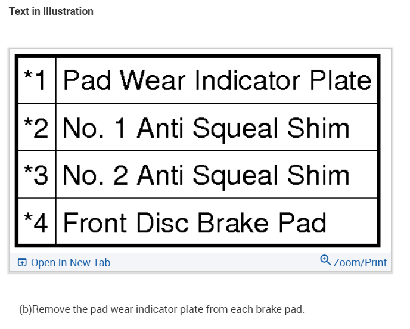Select the No. 2 Anti Squeal Shim label

coord(206,175)
